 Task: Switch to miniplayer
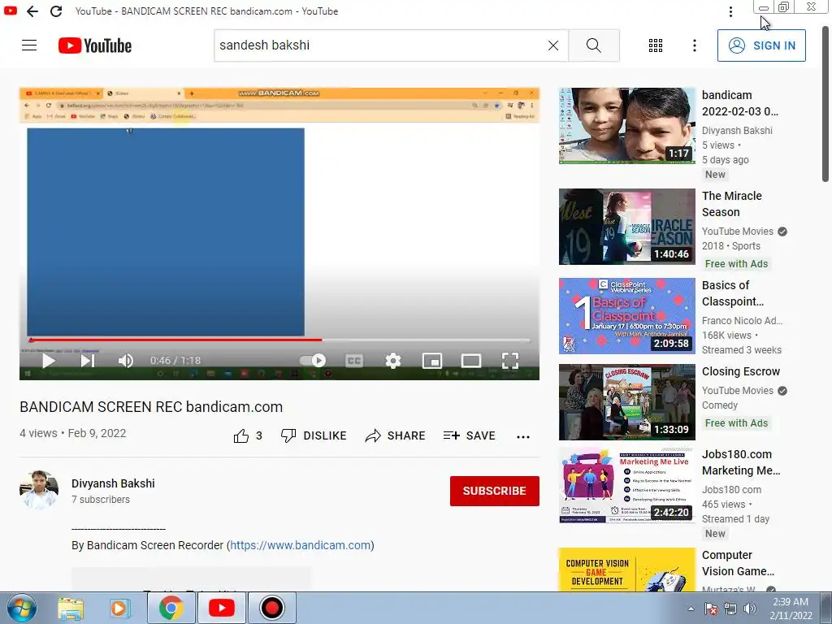pyautogui.click(x=432, y=361)
